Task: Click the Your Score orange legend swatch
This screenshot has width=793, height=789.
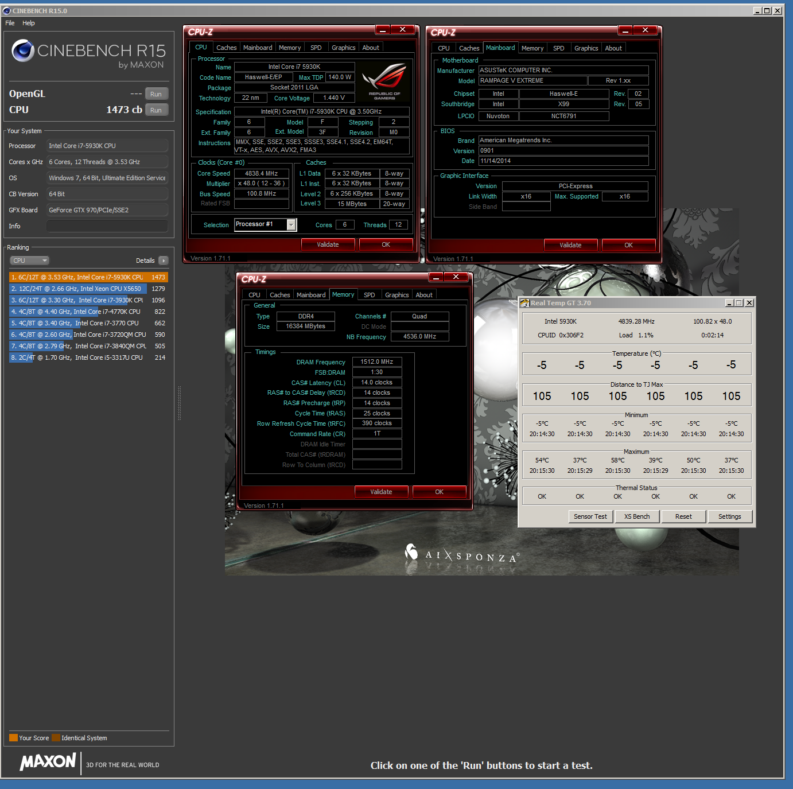Action: click(x=13, y=738)
